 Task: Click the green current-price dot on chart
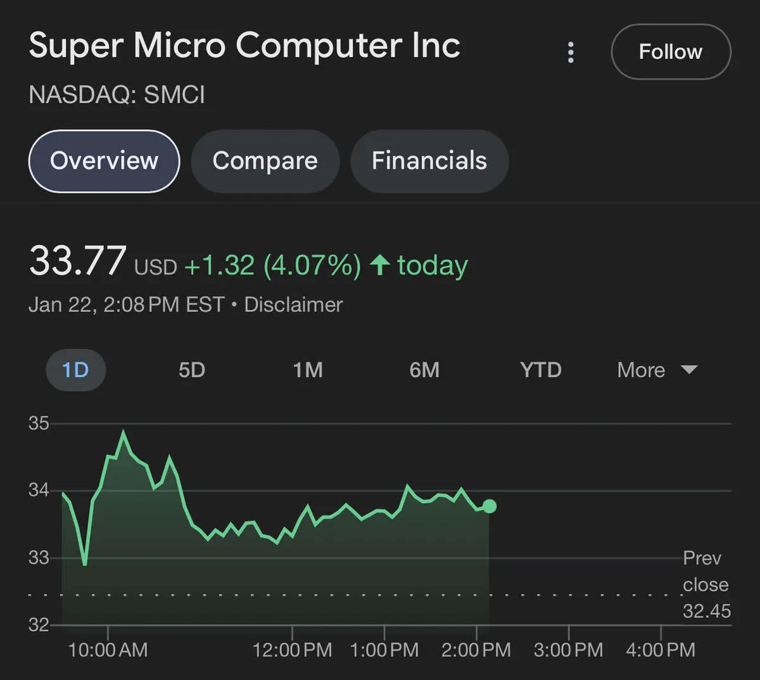tap(489, 506)
